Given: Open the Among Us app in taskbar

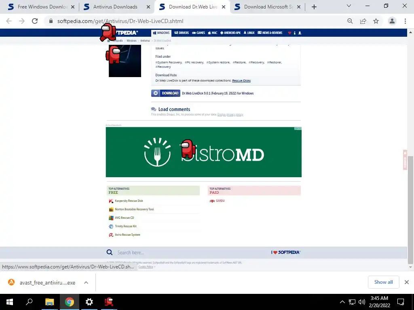Looking at the screenshot, I should click(x=109, y=302).
